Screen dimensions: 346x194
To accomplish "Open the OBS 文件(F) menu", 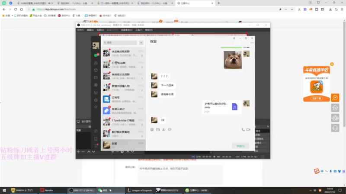I will coord(80,30).
